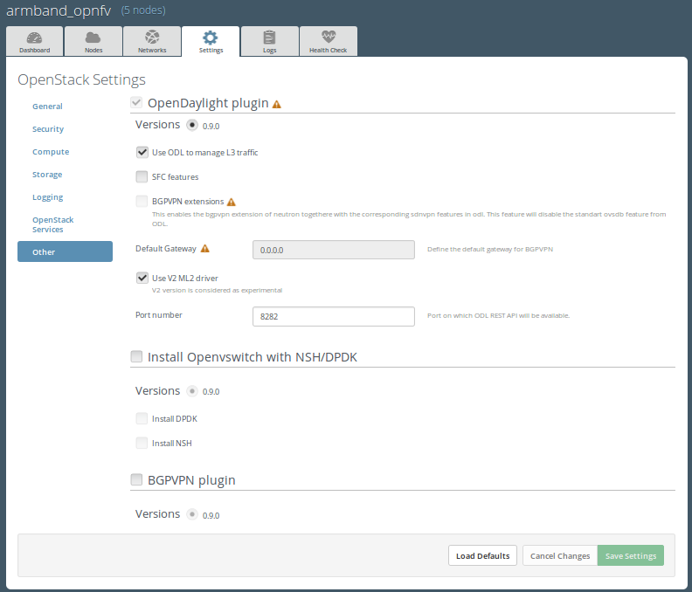Switch to Storage settings section
The width and height of the screenshot is (692, 592).
click(47, 175)
